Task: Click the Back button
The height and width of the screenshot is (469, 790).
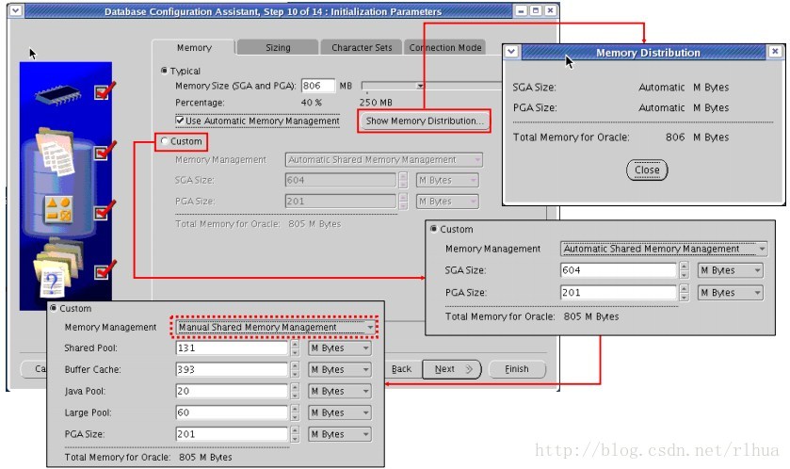Action: click(x=401, y=369)
